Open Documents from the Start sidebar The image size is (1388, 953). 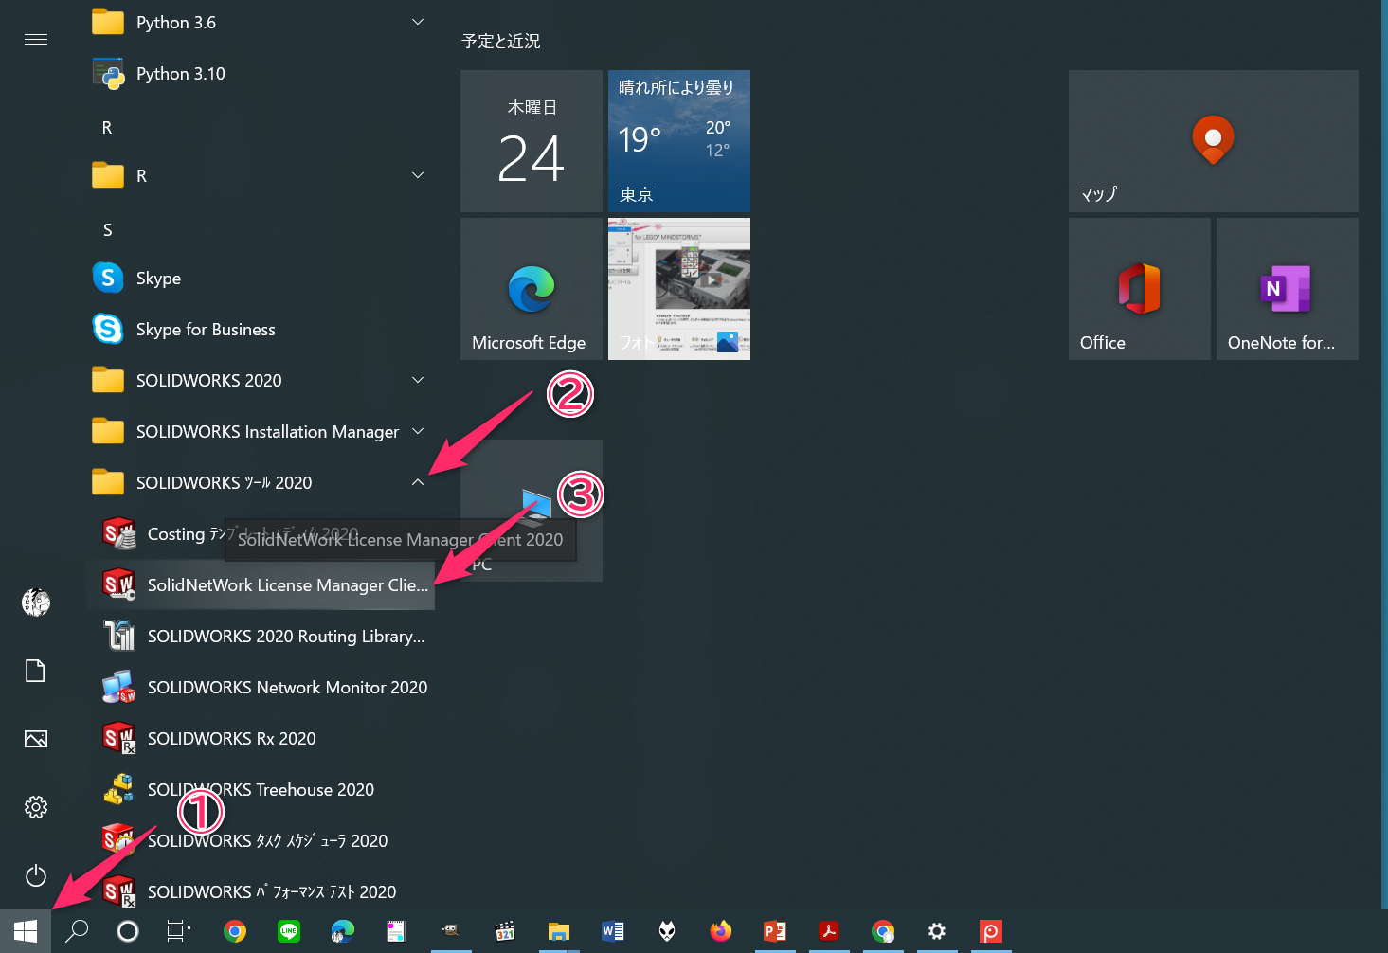pos(36,671)
